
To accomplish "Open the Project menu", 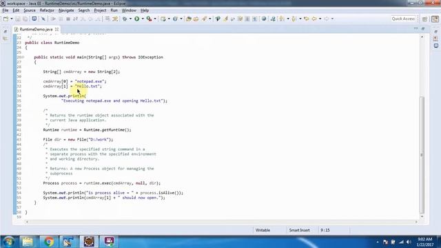I will pos(100,10).
